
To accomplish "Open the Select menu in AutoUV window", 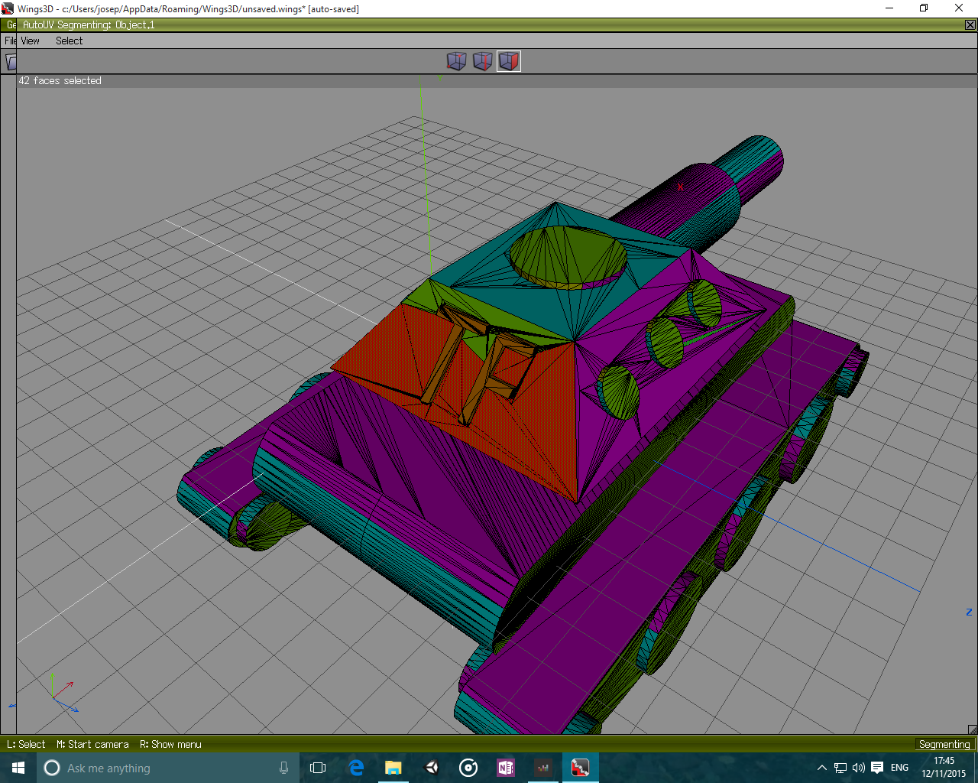I will pos(69,41).
